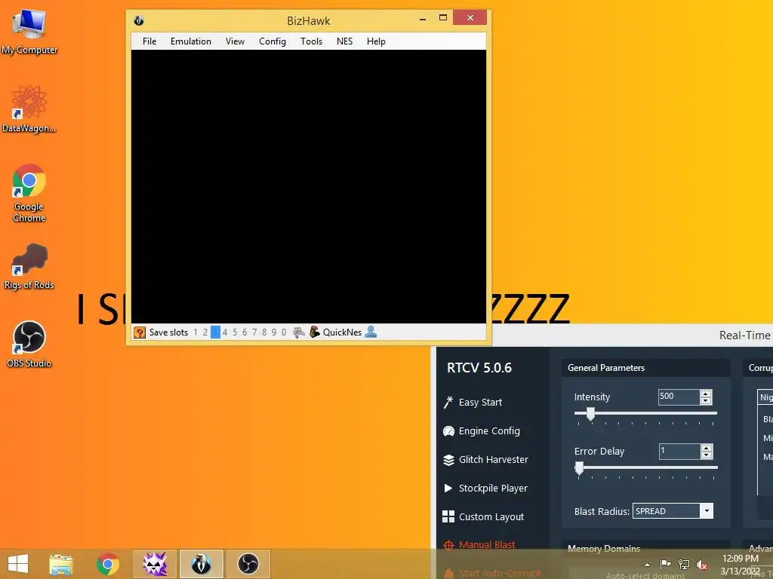This screenshot has height=579, width=773.
Task: Click the muted volume tray icon
Action: tap(703, 565)
